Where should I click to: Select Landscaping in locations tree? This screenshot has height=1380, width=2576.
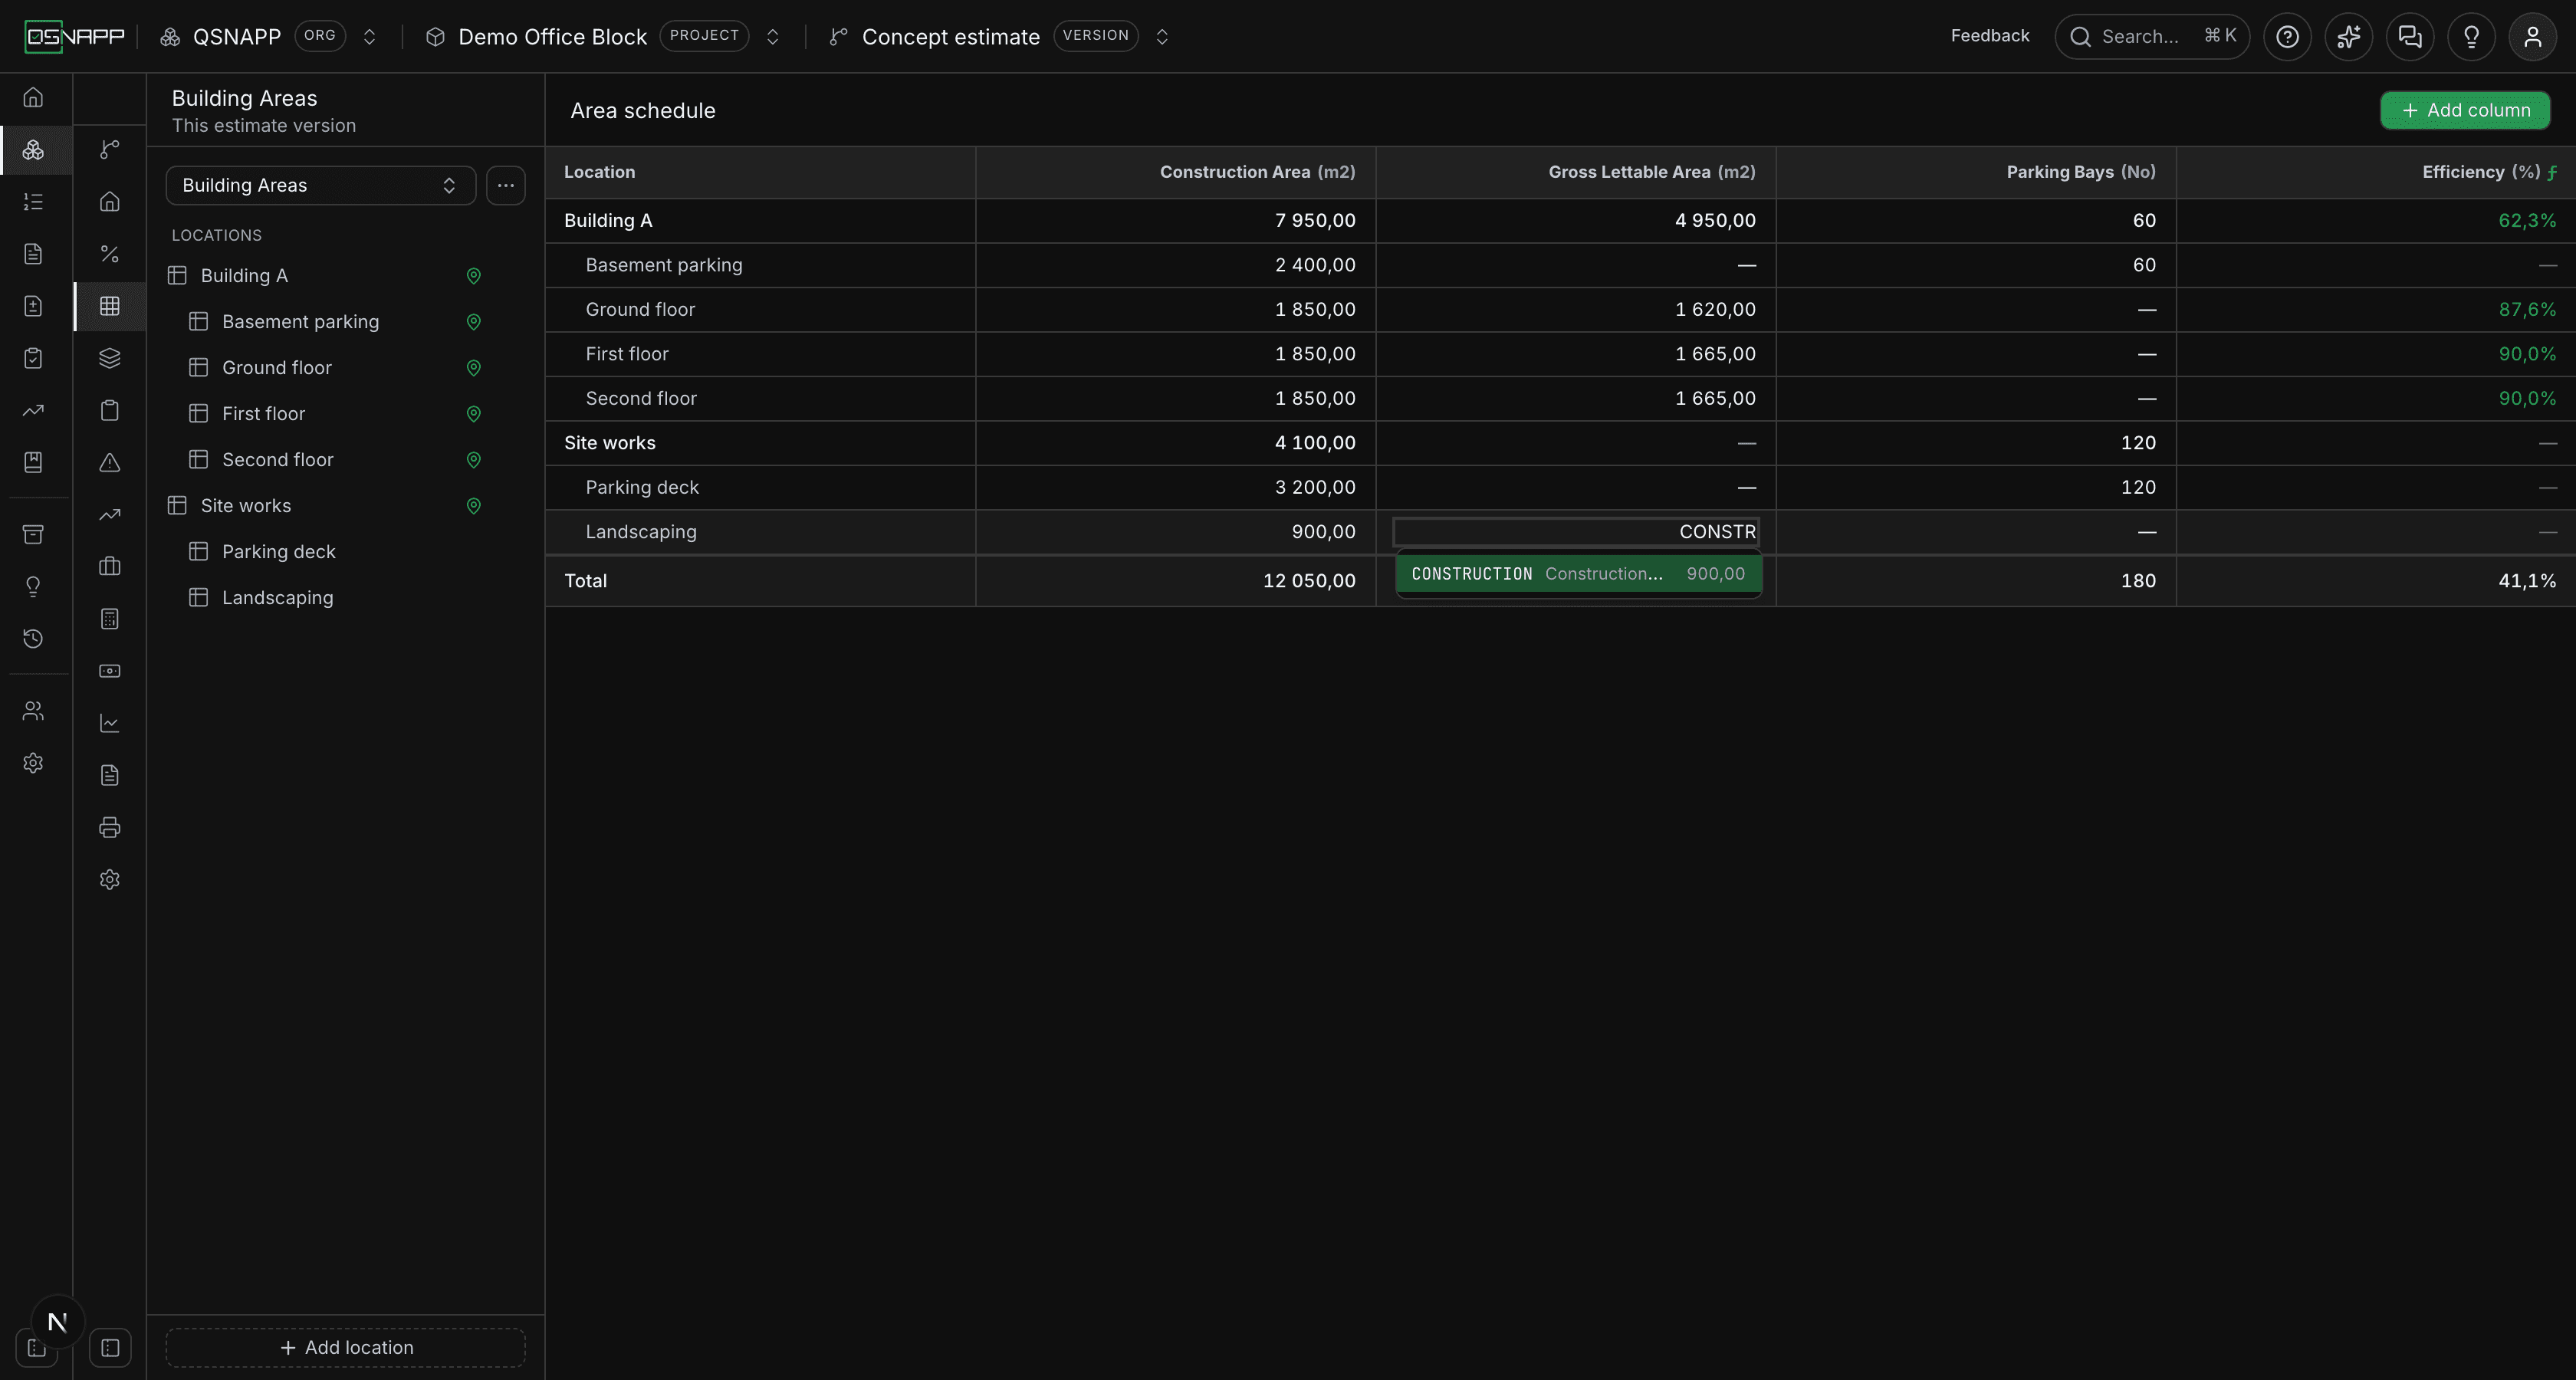pos(278,598)
